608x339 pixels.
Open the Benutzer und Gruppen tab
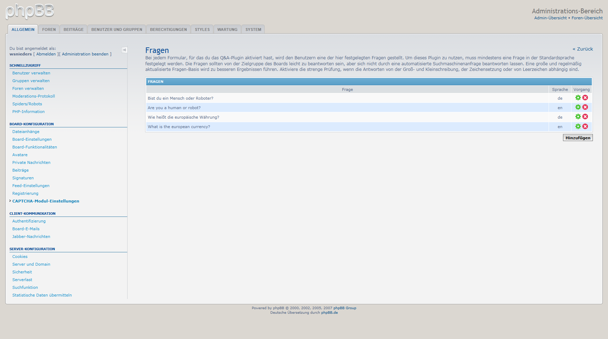pyautogui.click(x=117, y=29)
